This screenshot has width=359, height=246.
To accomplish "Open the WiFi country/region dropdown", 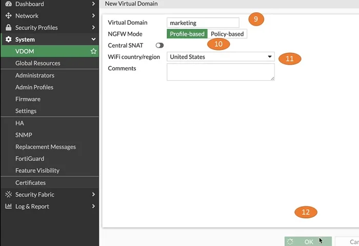I will [221, 56].
